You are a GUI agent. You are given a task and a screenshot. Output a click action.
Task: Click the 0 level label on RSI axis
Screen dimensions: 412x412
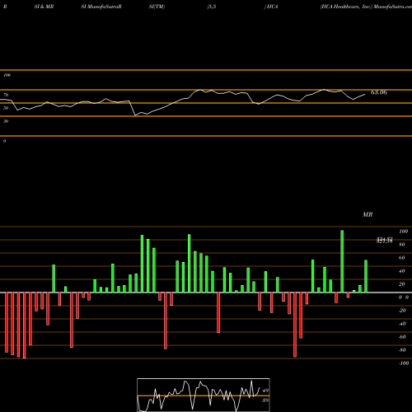4,141
